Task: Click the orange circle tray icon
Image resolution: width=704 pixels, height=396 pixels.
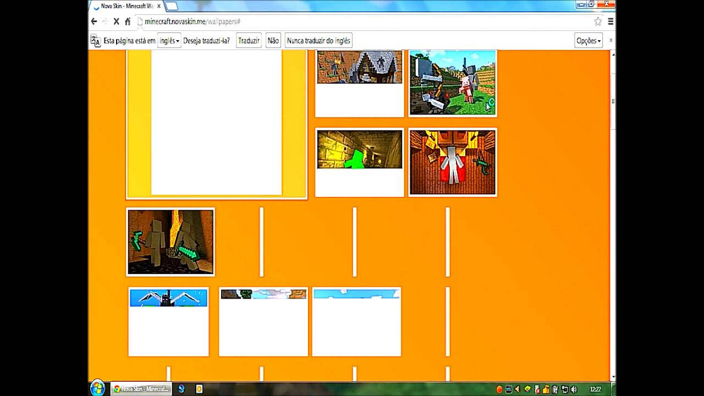Action: click(x=499, y=389)
